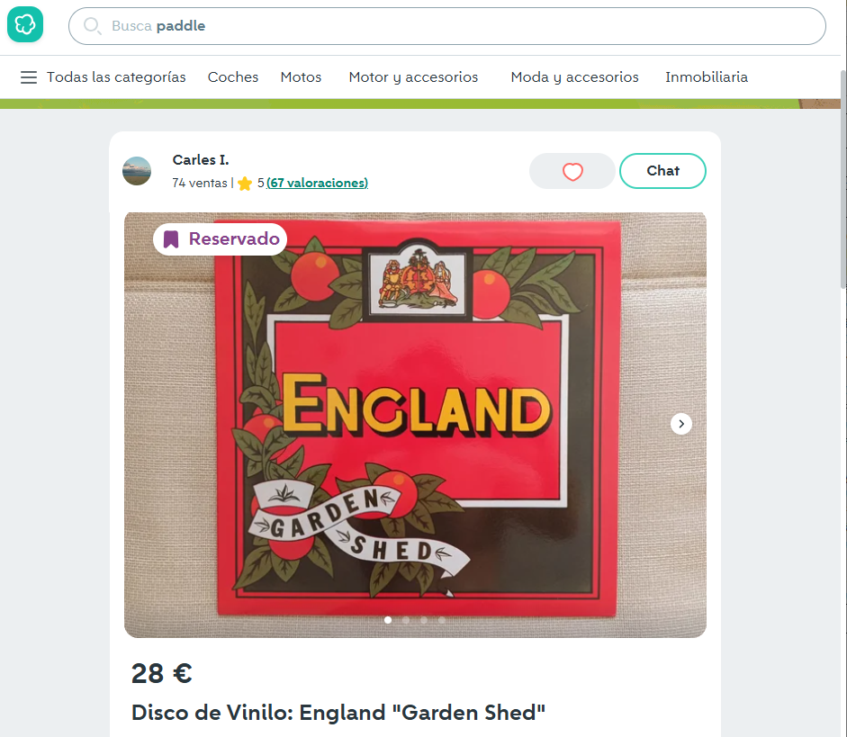Select the third image carousel dot
Viewport: 847px width, 737px height.
click(x=424, y=620)
